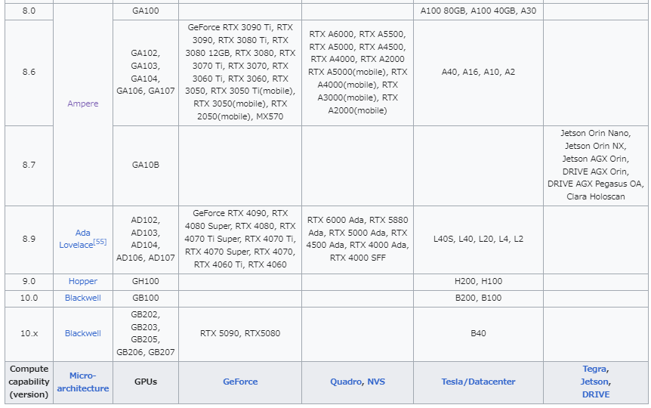The height and width of the screenshot is (408, 651).
Task: Open the Jetson footer header link
Action: (x=594, y=382)
